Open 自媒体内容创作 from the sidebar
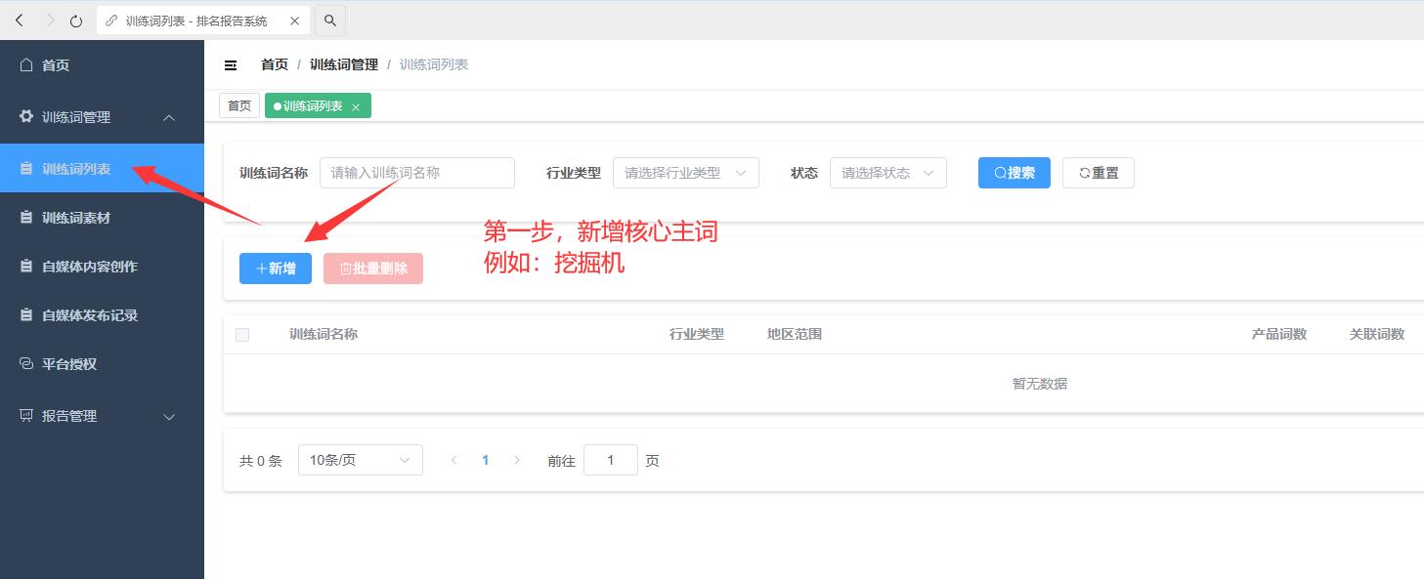 90,267
